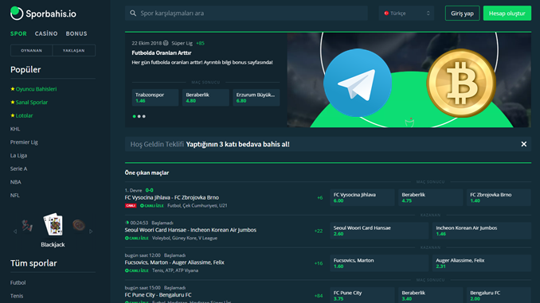The width and height of the screenshot is (540, 303).
Task: Bet on Fucsovics, Marton at 1.60
Action: tap(379, 263)
